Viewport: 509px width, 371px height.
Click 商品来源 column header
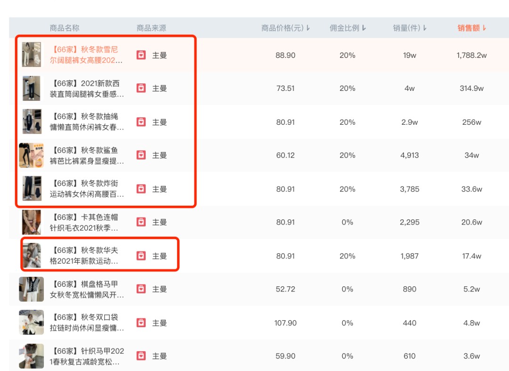[x=151, y=28]
